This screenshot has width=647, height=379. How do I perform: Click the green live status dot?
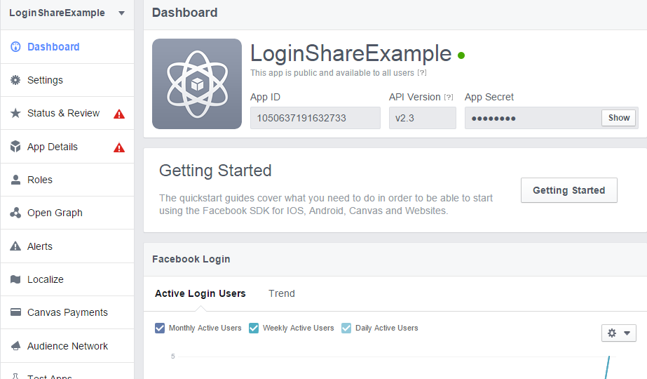461,55
